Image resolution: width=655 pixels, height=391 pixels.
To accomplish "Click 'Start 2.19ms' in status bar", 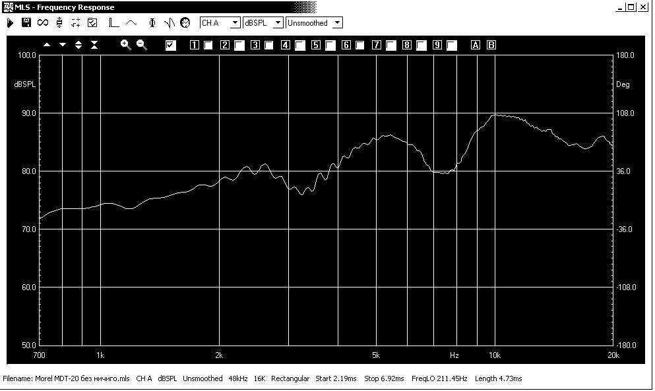I will click(336, 378).
